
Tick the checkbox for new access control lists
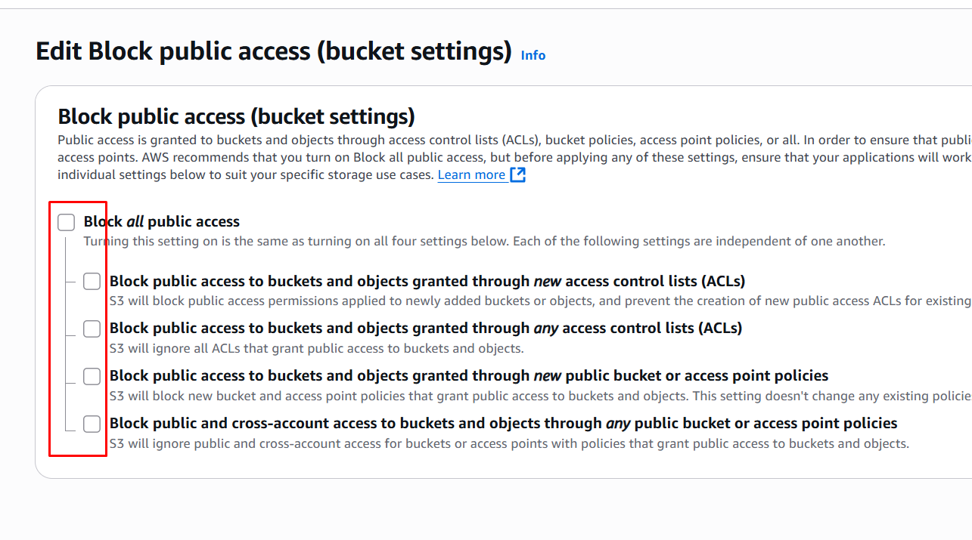[92, 282]
